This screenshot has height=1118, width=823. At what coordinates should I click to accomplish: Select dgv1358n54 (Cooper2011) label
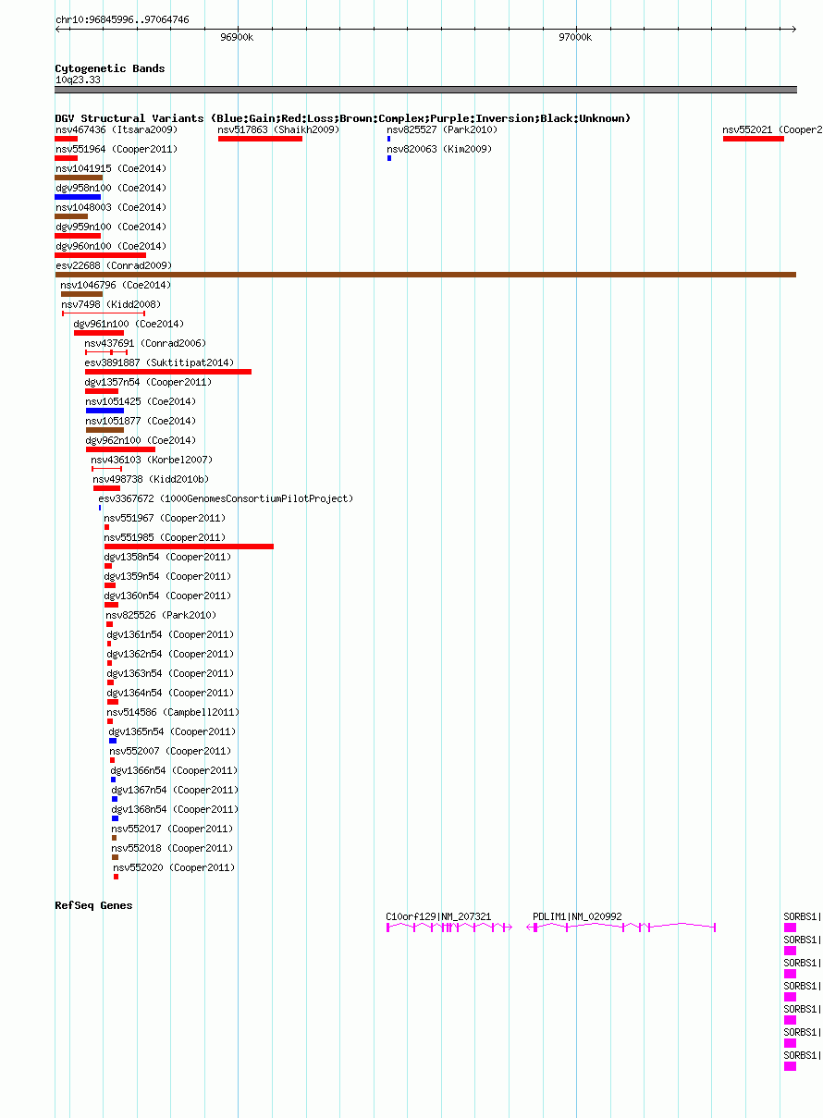[x=167, y=557]
